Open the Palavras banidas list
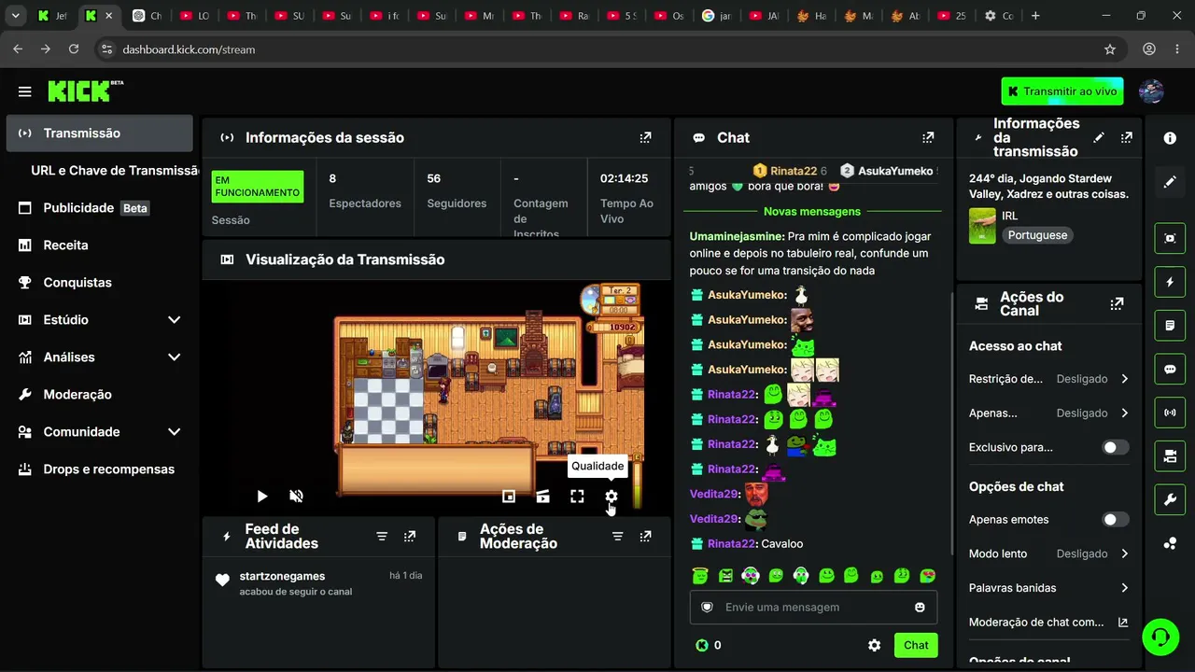The image size is (1195, 672). (x=1049, y=588)
